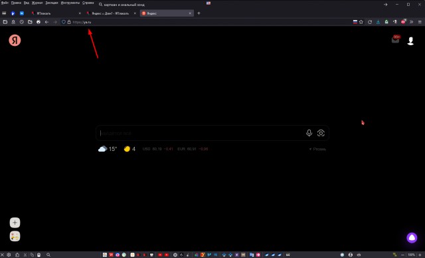Open the user profile avatar
425x258 pixels.
pos(410,41)
